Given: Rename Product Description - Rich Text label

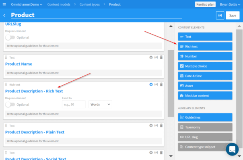Looking at the screenshot, I should (x=34, y=91).
